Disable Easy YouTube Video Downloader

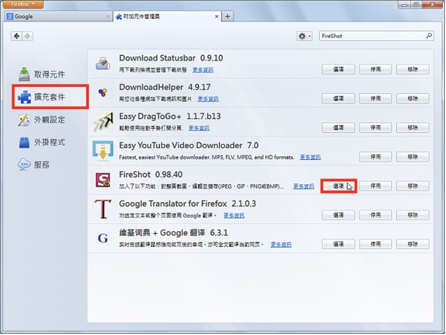[375, 157]
